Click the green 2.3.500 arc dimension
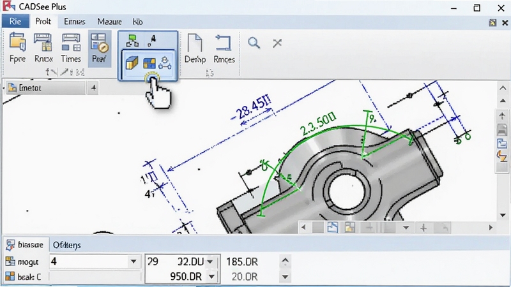Screen dimensions: 511x287 coord(318,123)
